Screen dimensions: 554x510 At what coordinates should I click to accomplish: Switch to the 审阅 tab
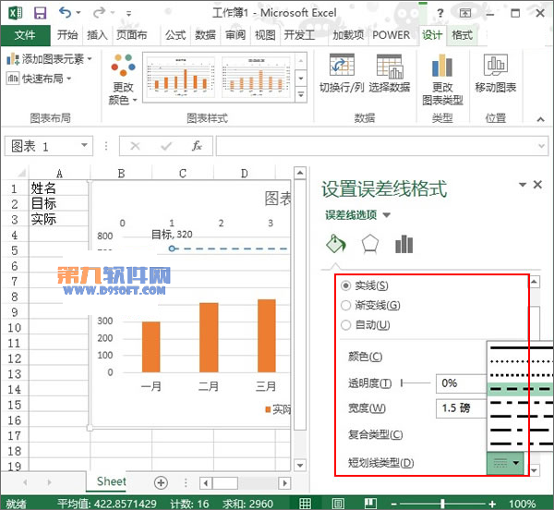click(x=235, y=35)
